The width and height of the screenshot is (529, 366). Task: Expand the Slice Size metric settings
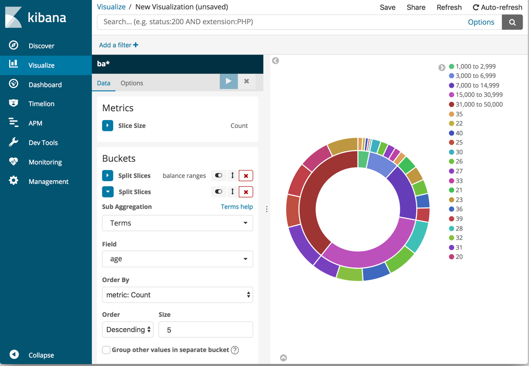pyautogui.click(x=107, y=126)
